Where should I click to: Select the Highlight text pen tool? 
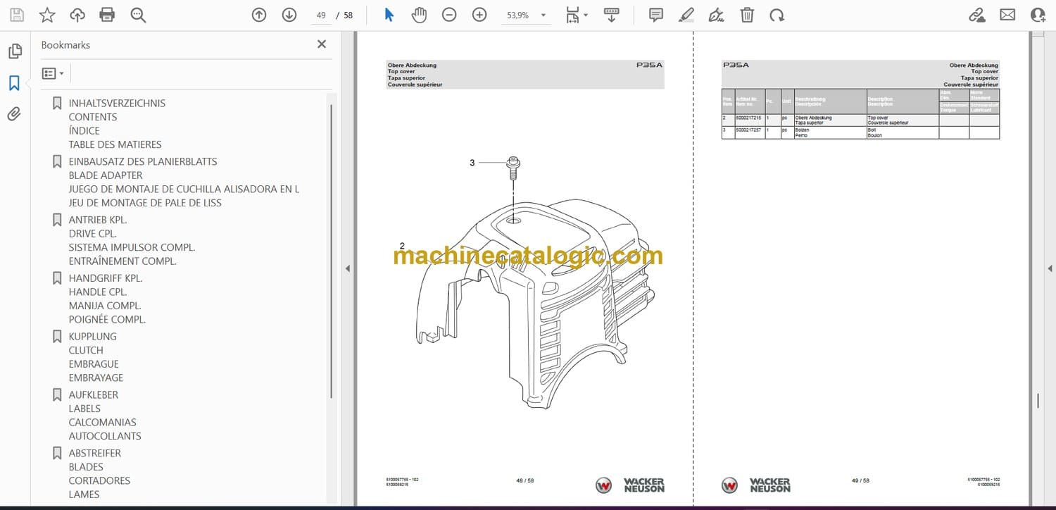pos(686,15)
